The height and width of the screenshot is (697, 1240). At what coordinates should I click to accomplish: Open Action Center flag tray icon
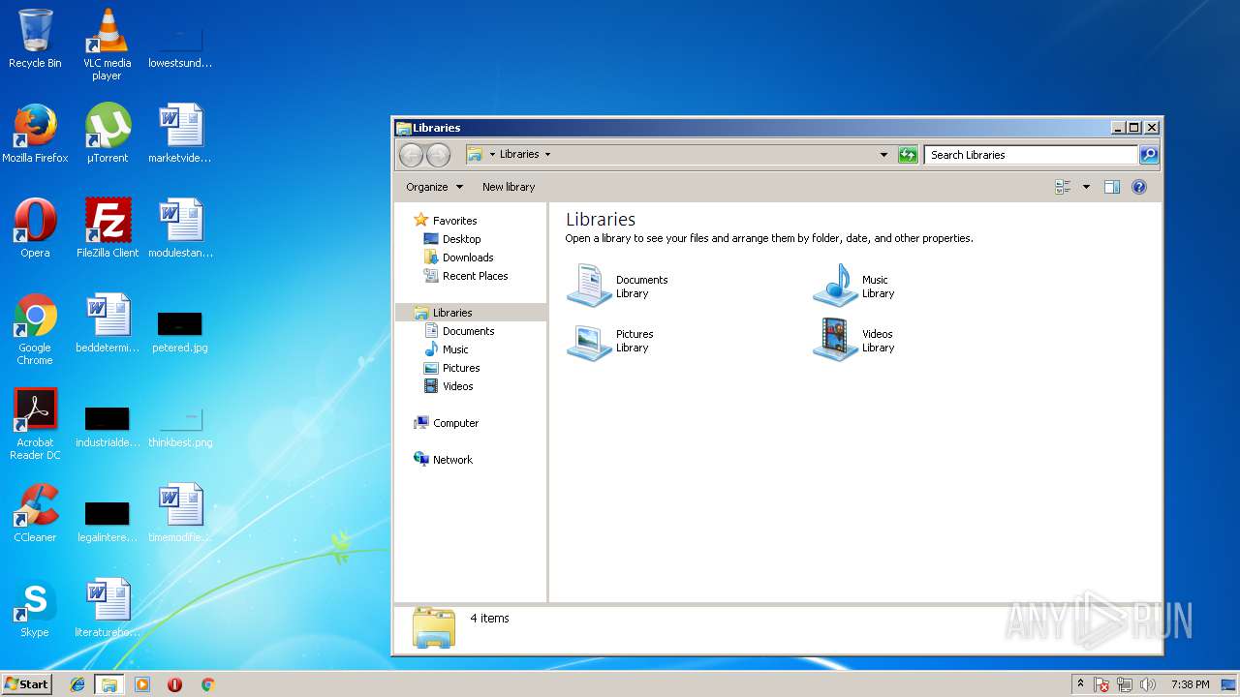1101,684
